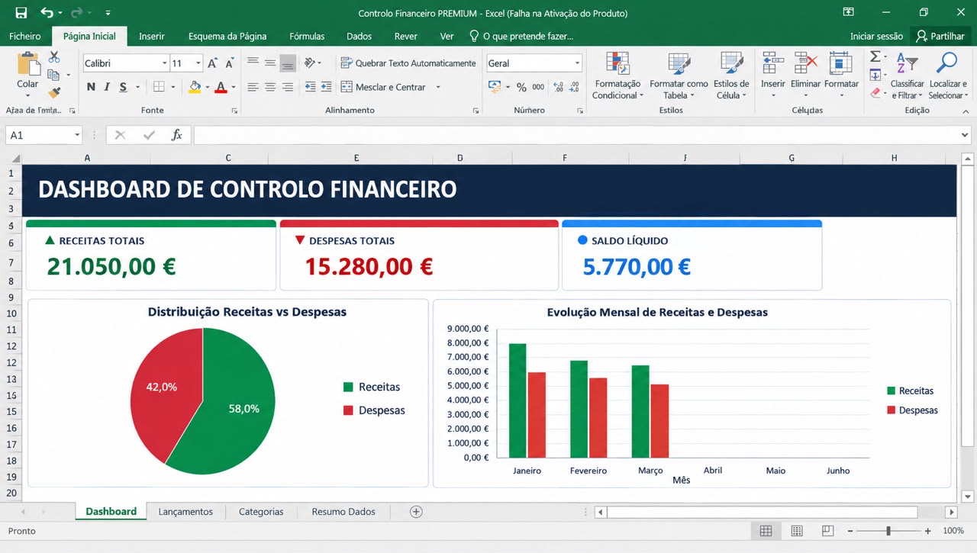
Task: Click the insert function fx icon
Action: point(177,135)
